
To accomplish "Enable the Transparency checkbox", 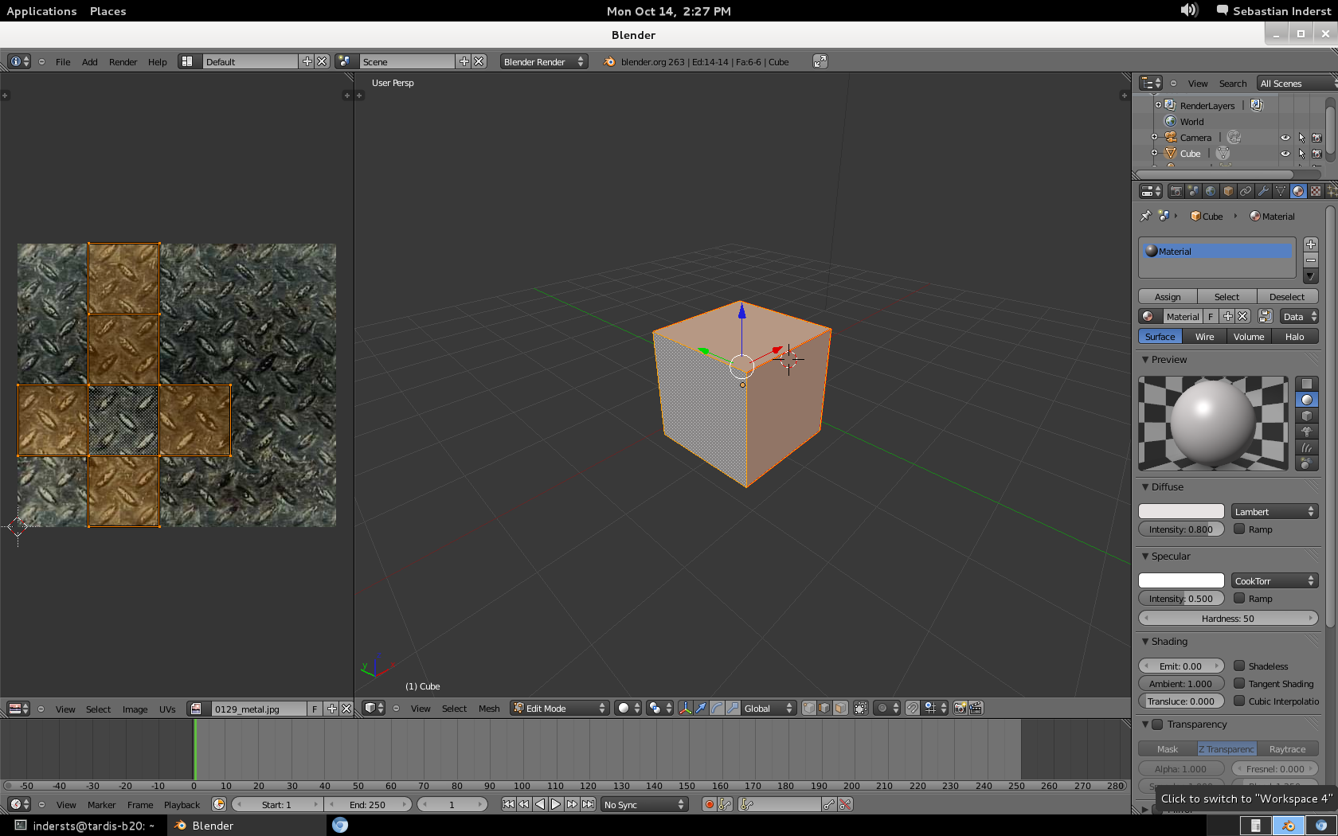I will [1158, 725].
